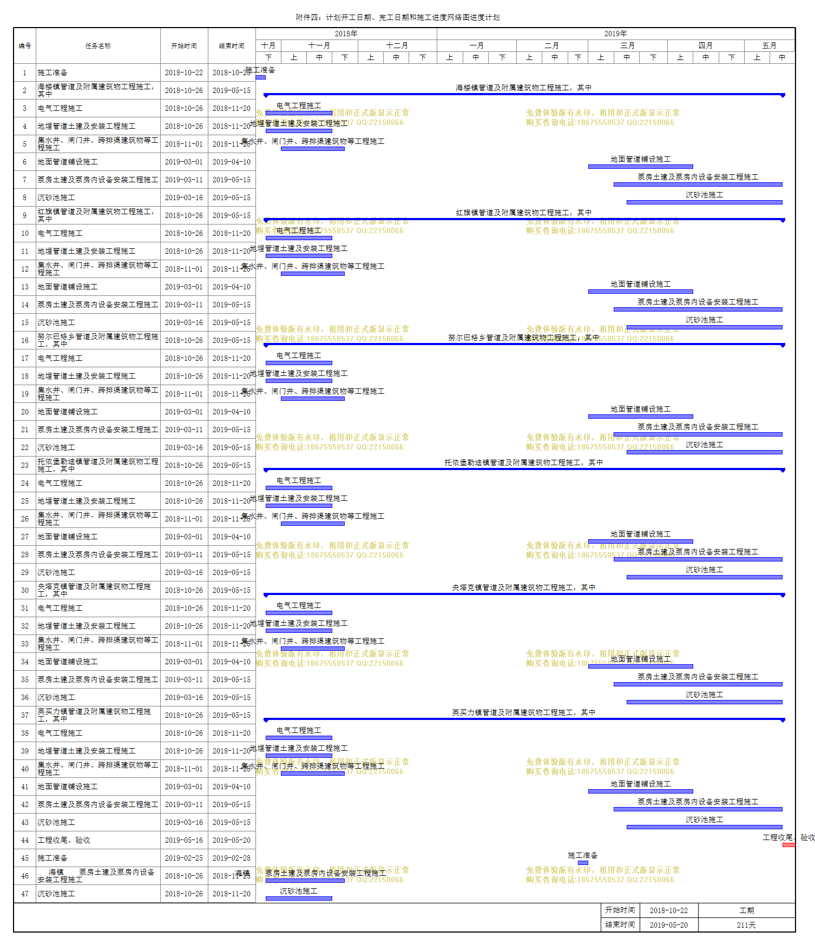Screen dimensions: 815x945
Task: Click the row 6 地面管道铺设施工 Gantt bar
Action: [641, 167]
